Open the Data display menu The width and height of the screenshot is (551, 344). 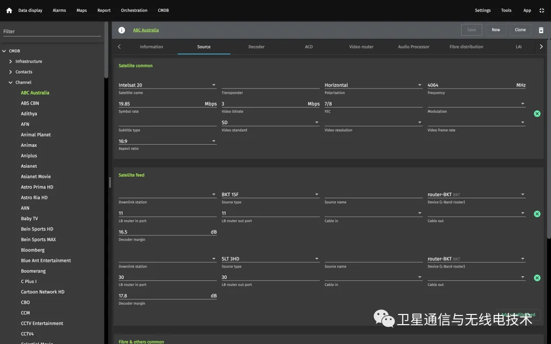tap(30, 11)
